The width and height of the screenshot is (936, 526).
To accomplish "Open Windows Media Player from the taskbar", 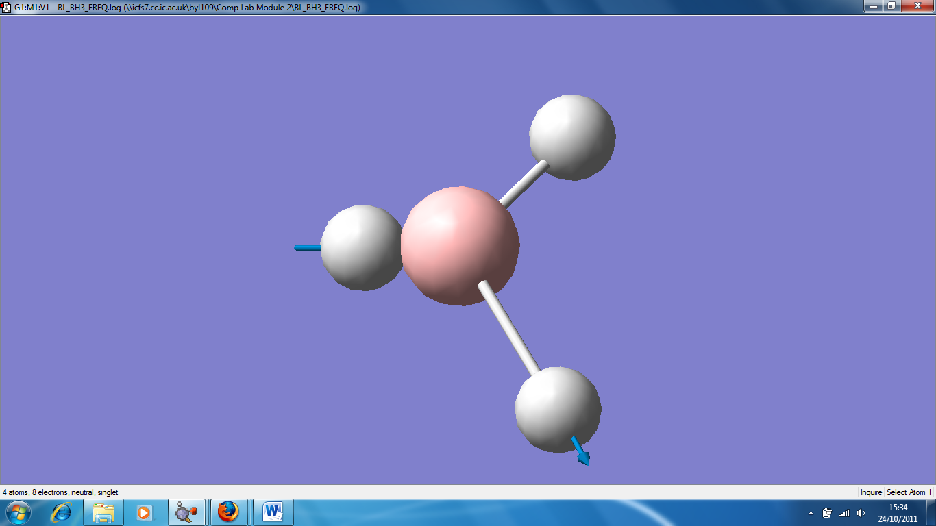I will point(145,512).
